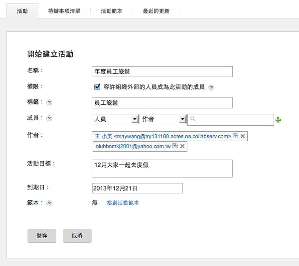Click help icon next to 範本 label
The height and width of the screenshot is (266, 299).
(49, 203)
